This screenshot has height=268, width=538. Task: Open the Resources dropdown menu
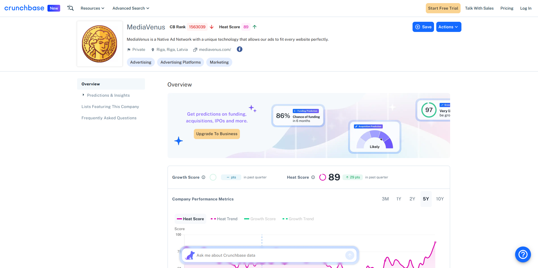(92, 8)
